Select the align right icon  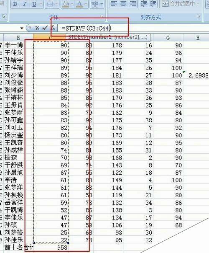point(133,3)
